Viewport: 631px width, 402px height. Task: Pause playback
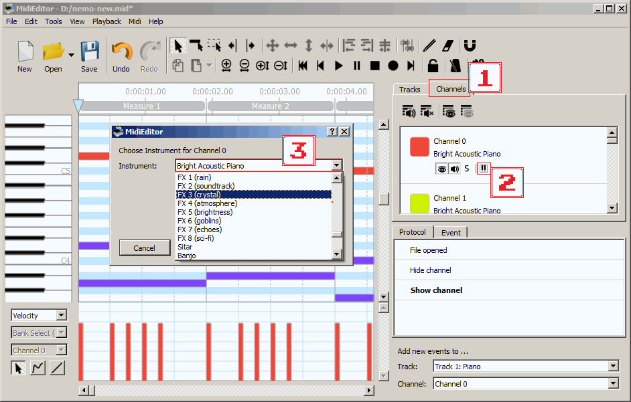click(357, 66)
